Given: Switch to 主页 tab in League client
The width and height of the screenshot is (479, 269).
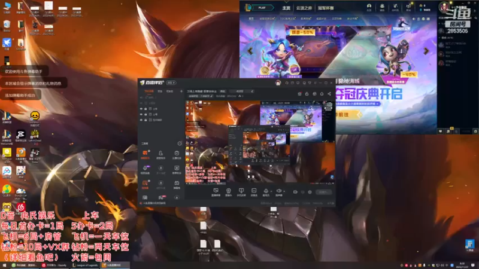Looking at the screenshot, I should coord(286,8).
